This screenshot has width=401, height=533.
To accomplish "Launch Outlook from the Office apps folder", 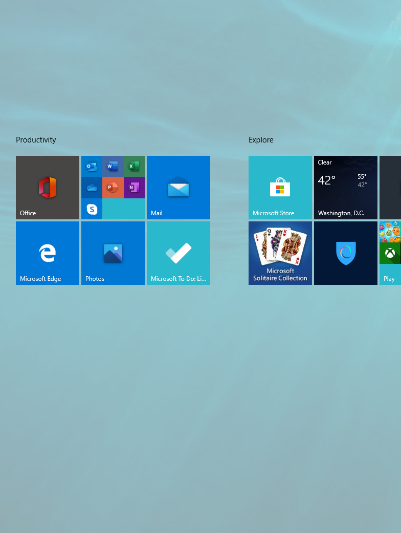I will pos(92,166).
